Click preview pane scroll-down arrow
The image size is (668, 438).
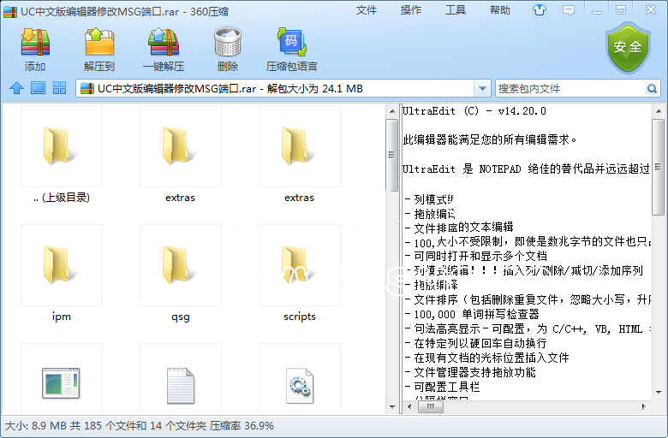[659, 393]
